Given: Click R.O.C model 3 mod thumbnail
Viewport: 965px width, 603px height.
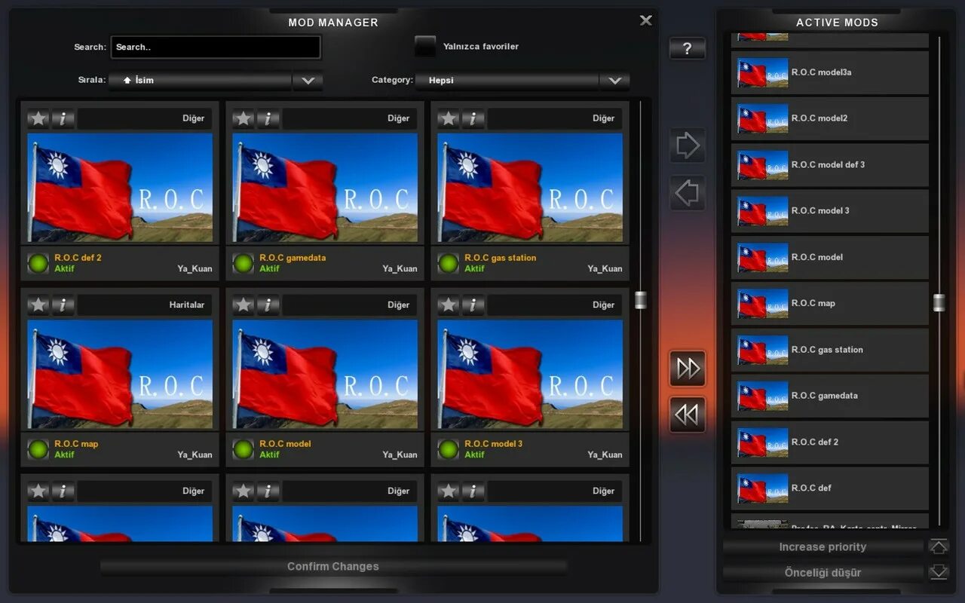Looking at the screenshot, I should tap(530, 375).
